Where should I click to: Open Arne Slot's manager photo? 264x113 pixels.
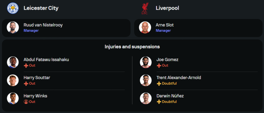tap(145, 28)
